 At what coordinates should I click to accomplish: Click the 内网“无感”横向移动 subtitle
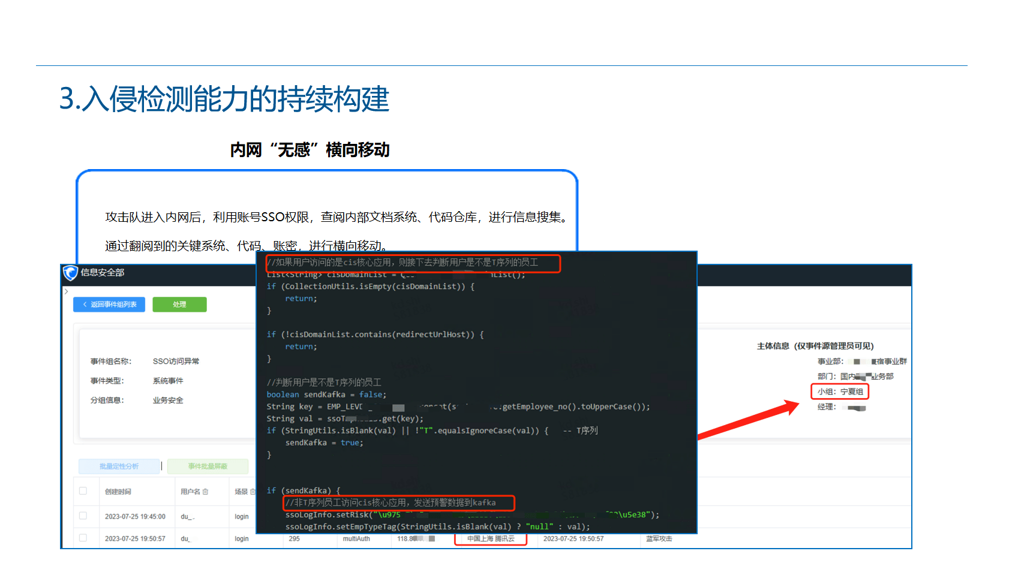pyautogui.click(x=310, y=150)
